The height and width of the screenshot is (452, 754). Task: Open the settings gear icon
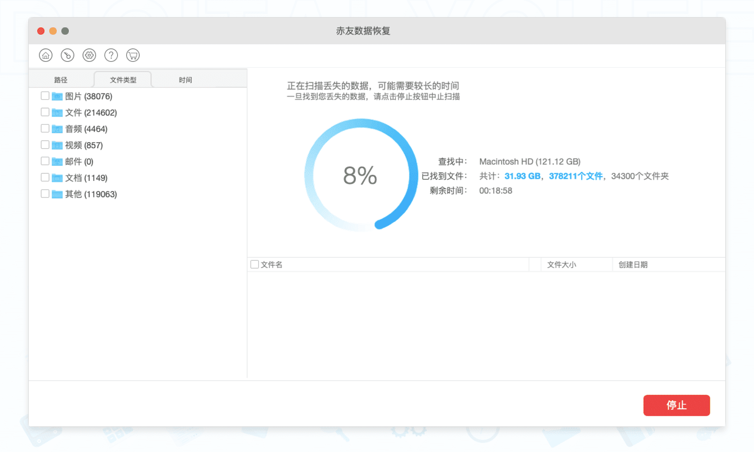click(x=89, y=55)
